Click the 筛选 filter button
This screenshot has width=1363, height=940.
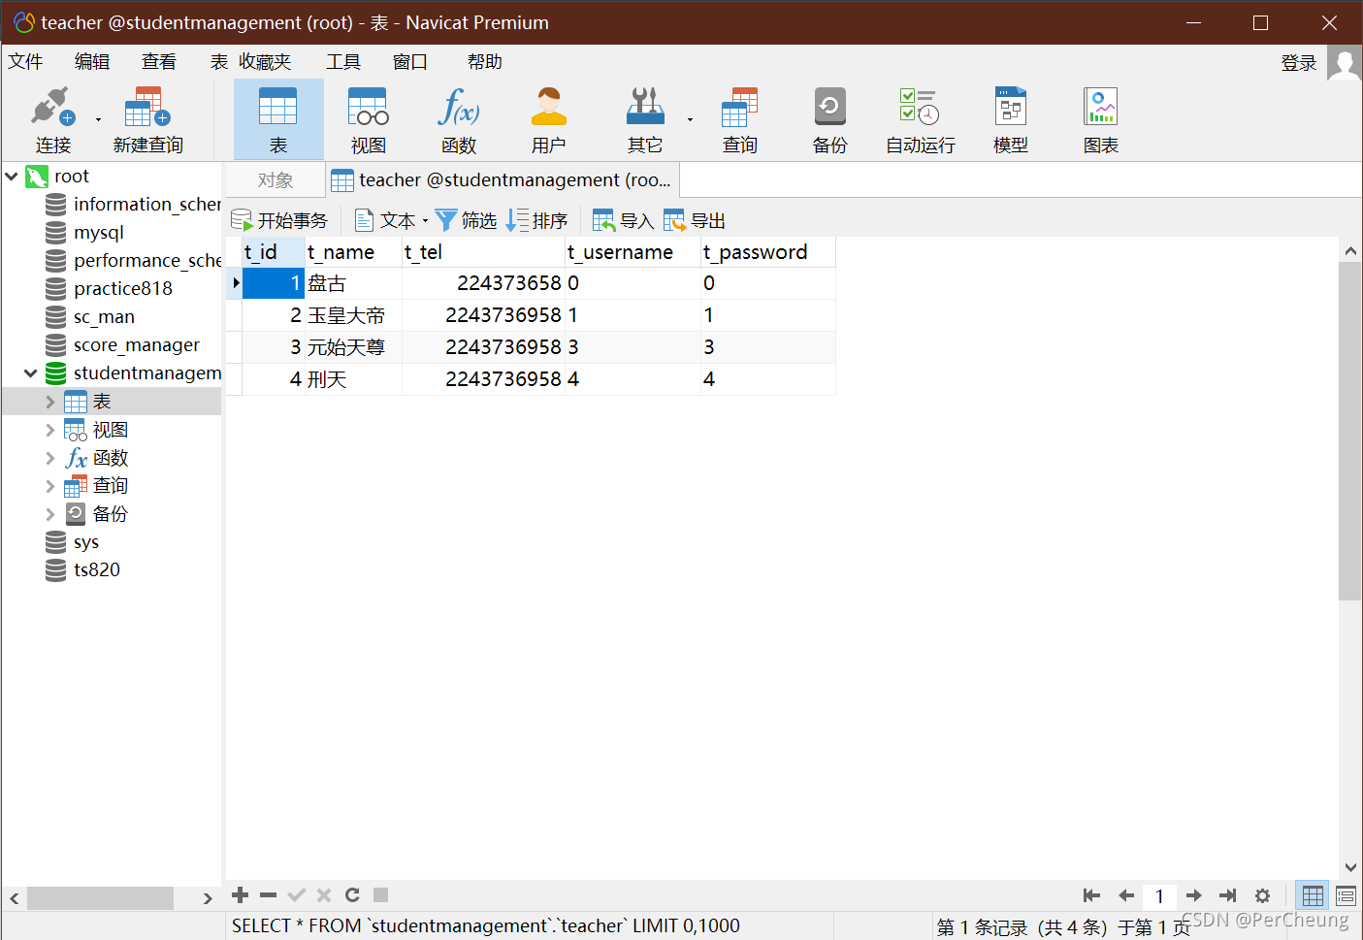pos(467,221)
